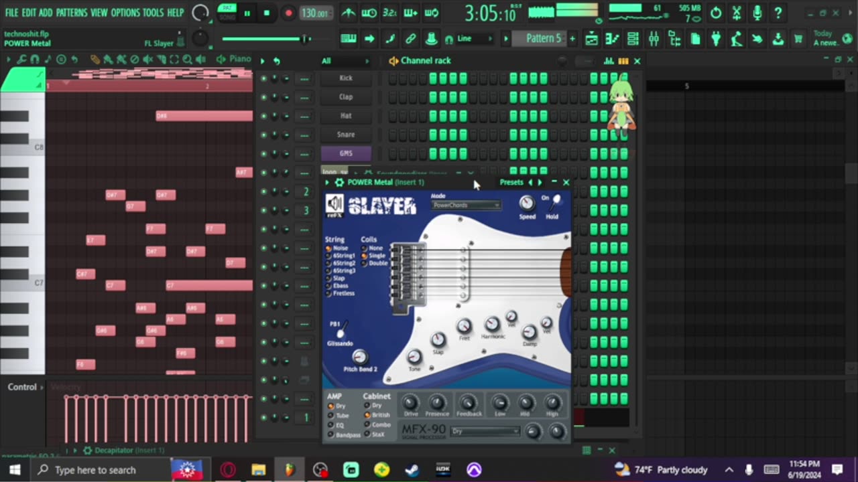Image resolution: width=858 pixels, height=482 pixels.
Task: Toggle typing keyboard to piano icon
Action: tap(348, 39)
